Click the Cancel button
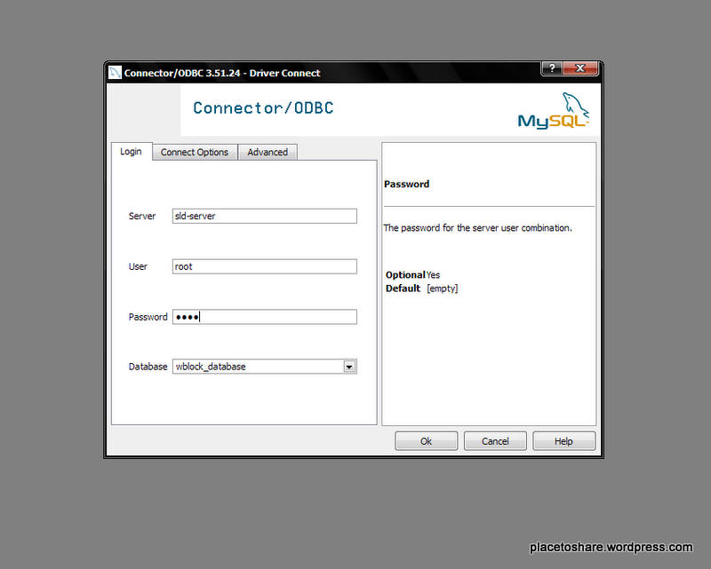The height and width of the screenshot is (569, 711). (495, 441)
